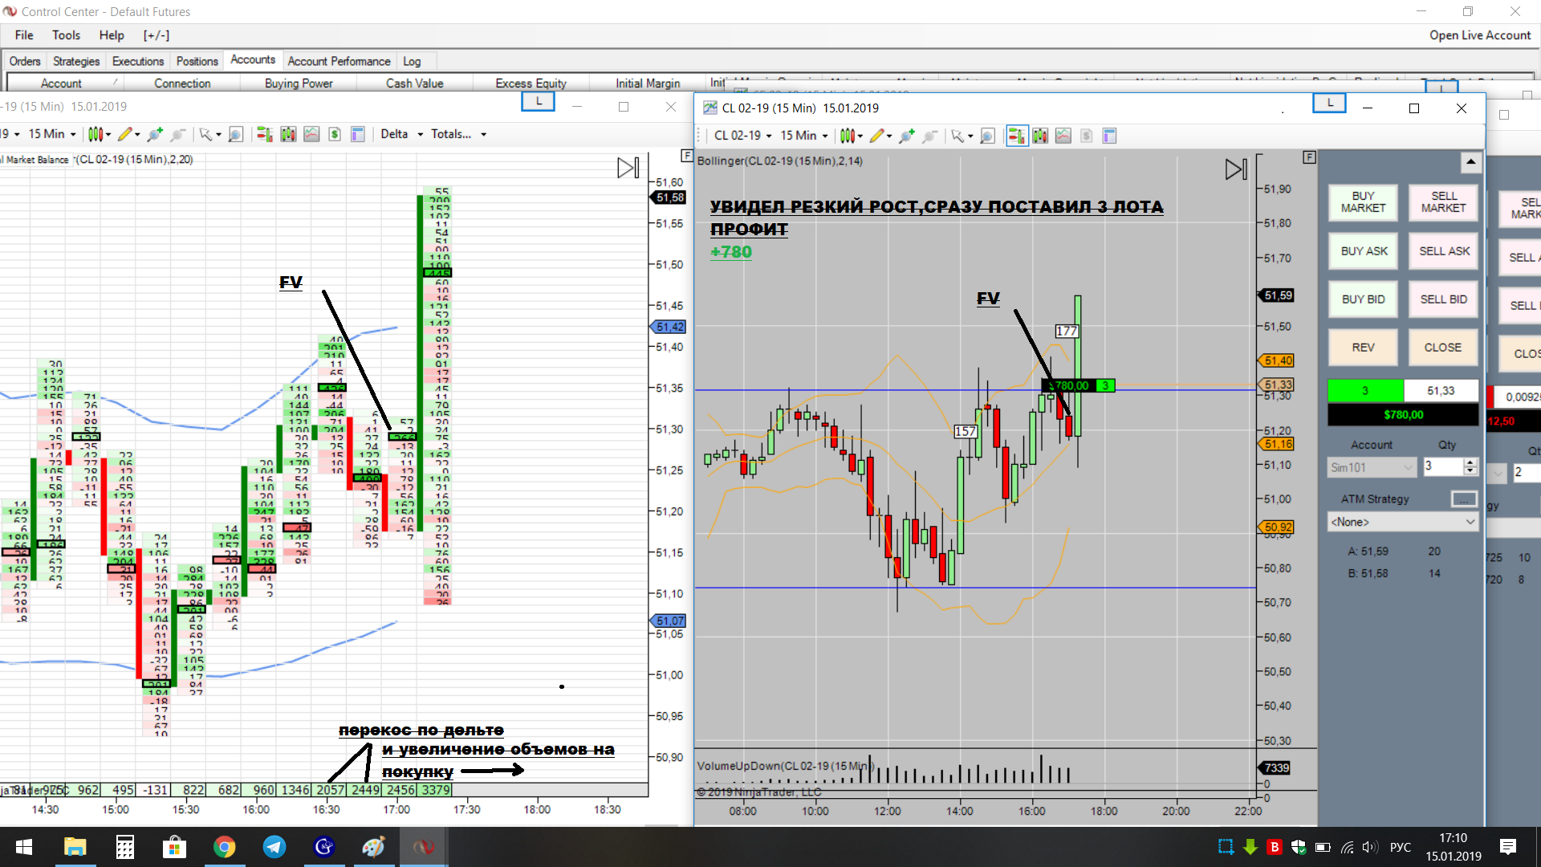Open Data Series icon in right chart
This screenshot has height=867, width=1541.
1040,136
